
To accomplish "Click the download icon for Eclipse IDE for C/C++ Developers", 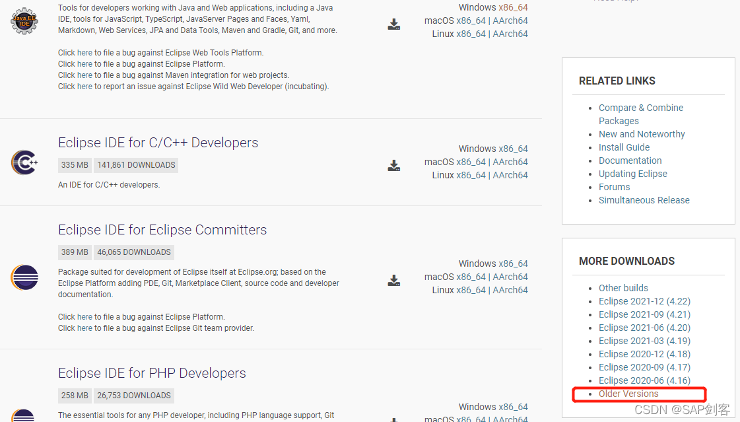I will [x=394, y=166].
